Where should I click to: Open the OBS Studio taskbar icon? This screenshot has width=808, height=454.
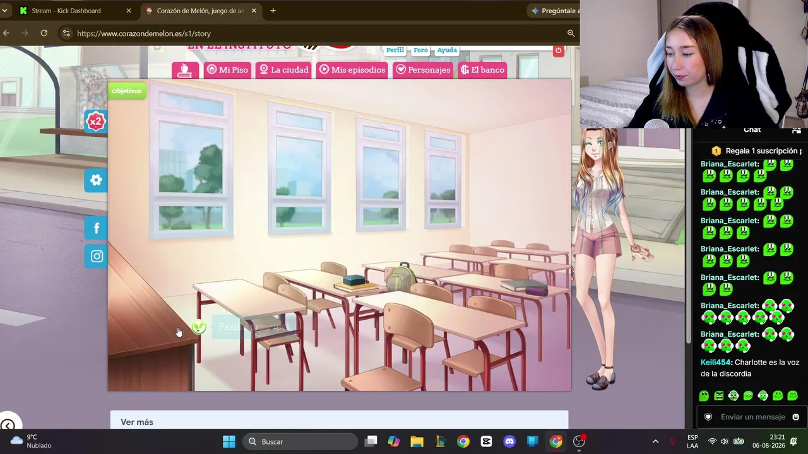[x=579, y=441]
